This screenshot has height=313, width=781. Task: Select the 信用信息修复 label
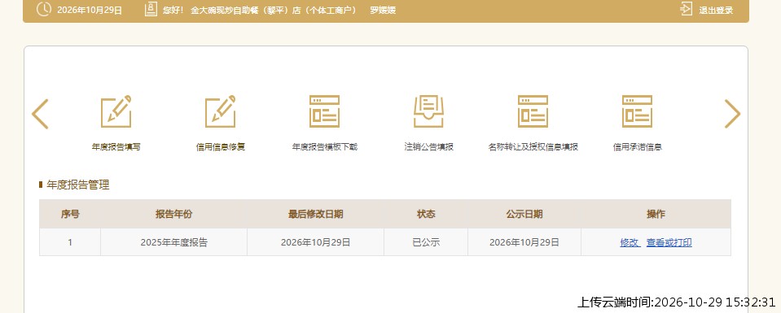pyautogui.click(x=220, y=147)
